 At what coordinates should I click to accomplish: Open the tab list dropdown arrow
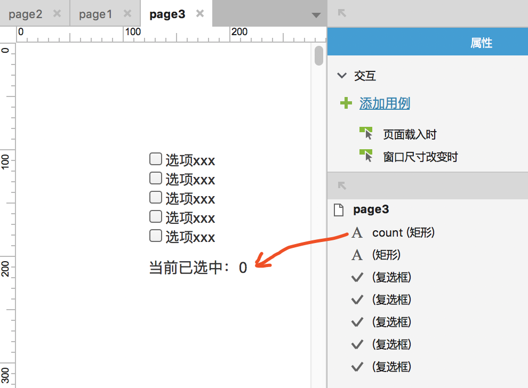coord(316,15)
